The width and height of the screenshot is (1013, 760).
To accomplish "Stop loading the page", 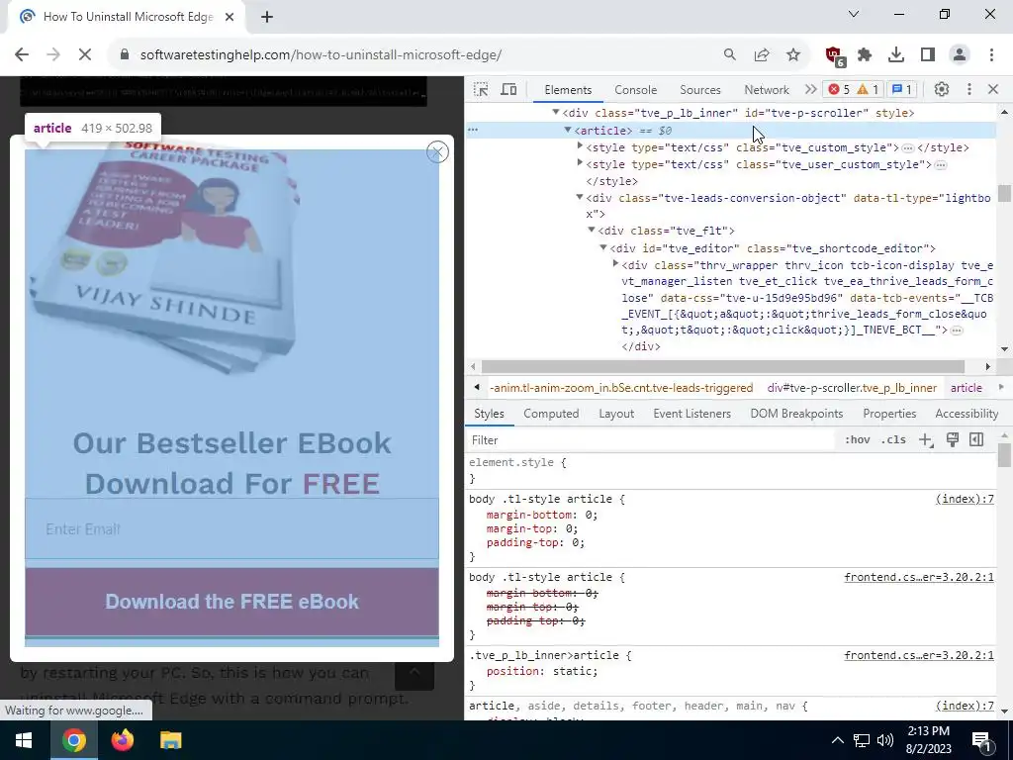I will coord(85,55).
